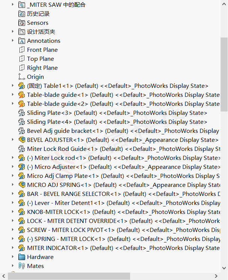Click the Miter Lock Rod Guide icon
This screenshot has width=228, height=280.
(x=22, y=149)
